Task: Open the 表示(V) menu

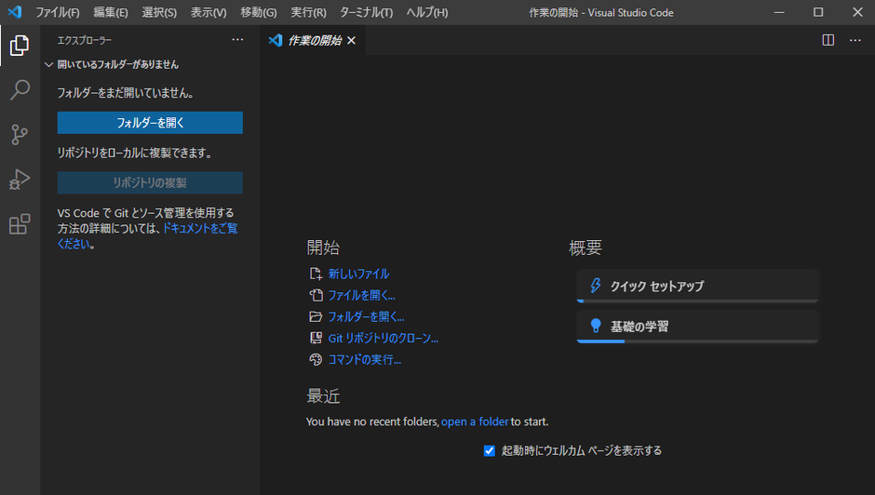Action: pos(209,12)
